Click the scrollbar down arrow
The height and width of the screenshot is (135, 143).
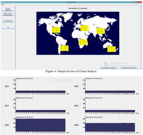point(141,69)
